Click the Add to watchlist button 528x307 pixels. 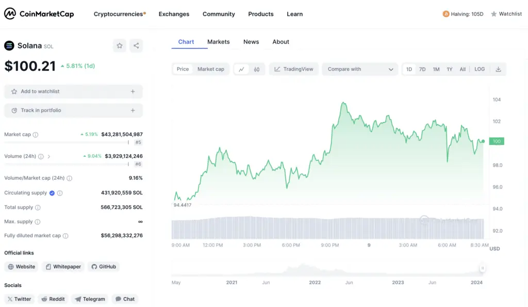click(73, 91)
